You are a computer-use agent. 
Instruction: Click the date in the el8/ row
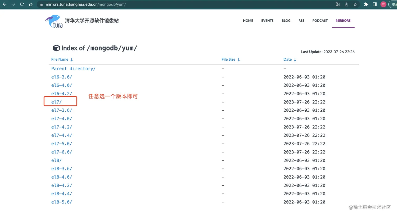(x=304, y=161)
